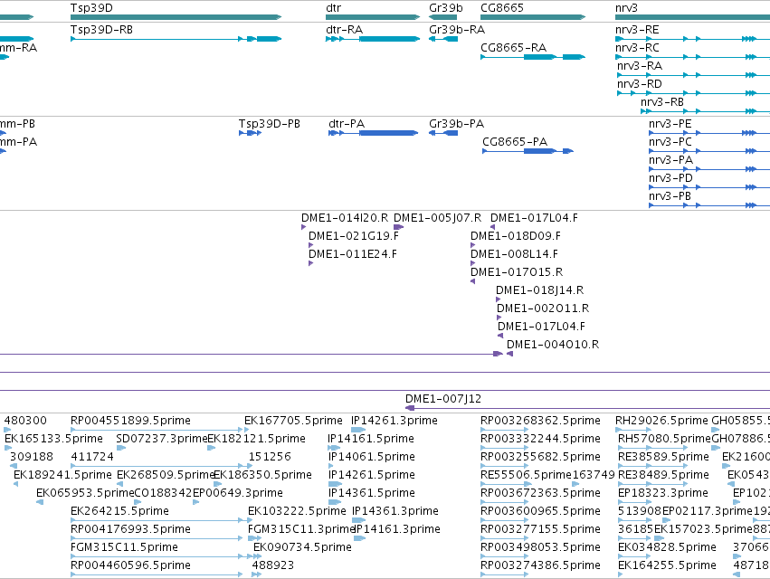Click the DME1-002O11.R feature label
Screen dimensions: 770x579
[543, 308]
